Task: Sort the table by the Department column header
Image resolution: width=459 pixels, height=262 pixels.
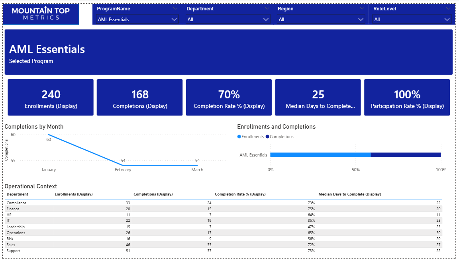Action: 18,194
